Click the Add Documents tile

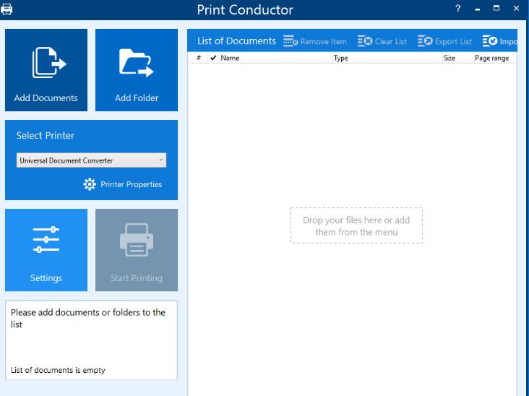(46, 70)
